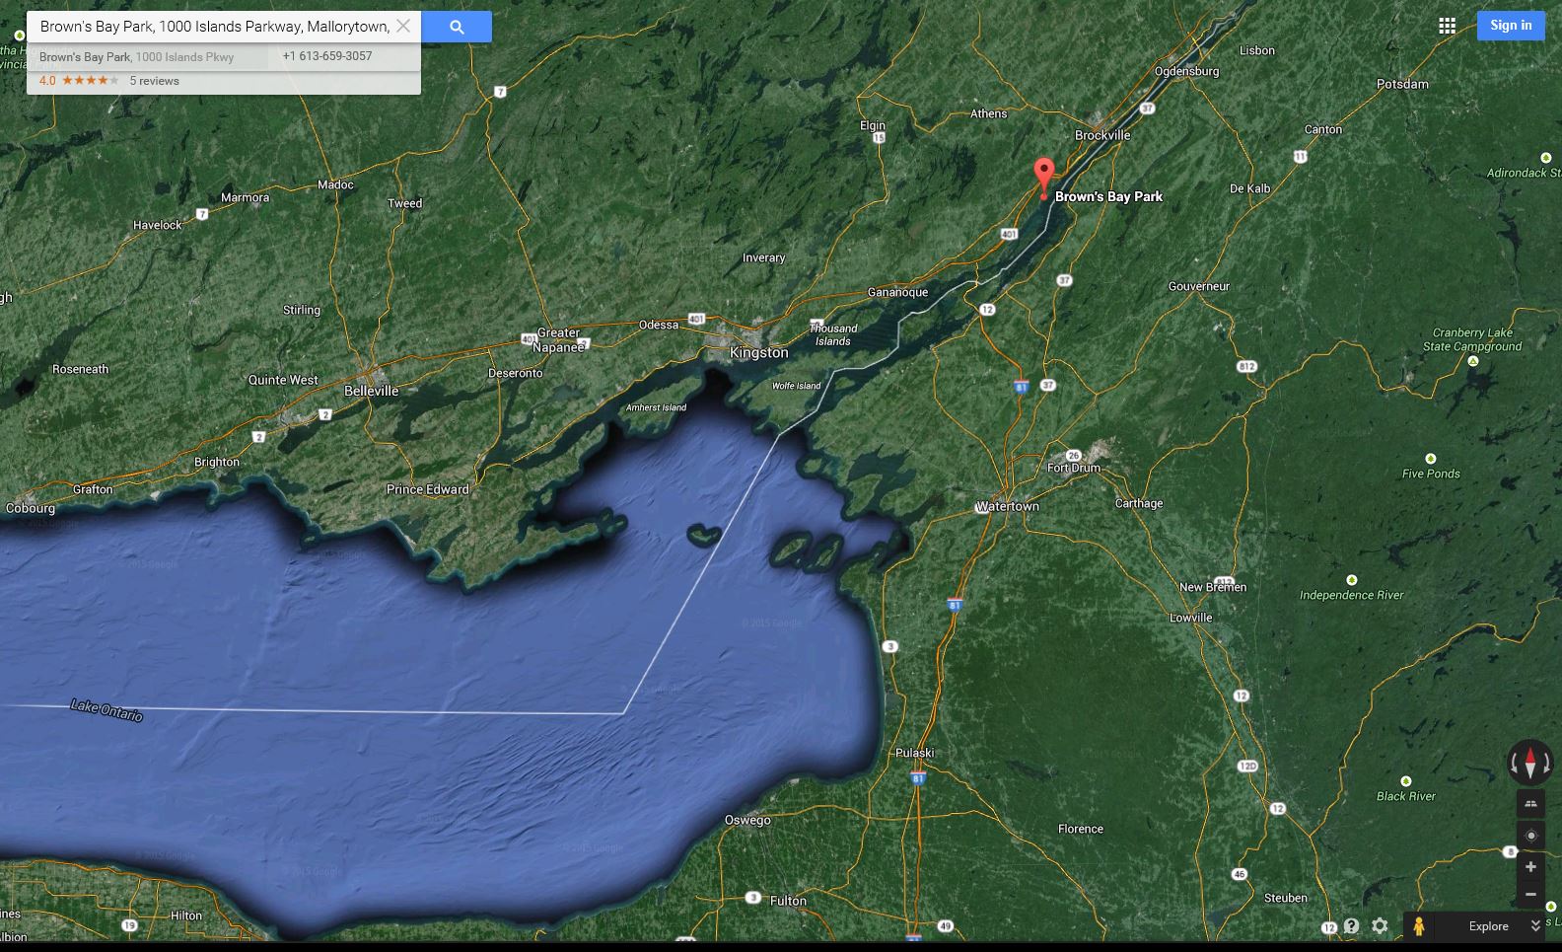The width and height of the screenshot is (1562, 952).
Task: Clear the search box with the X
Action: [403, 27]
